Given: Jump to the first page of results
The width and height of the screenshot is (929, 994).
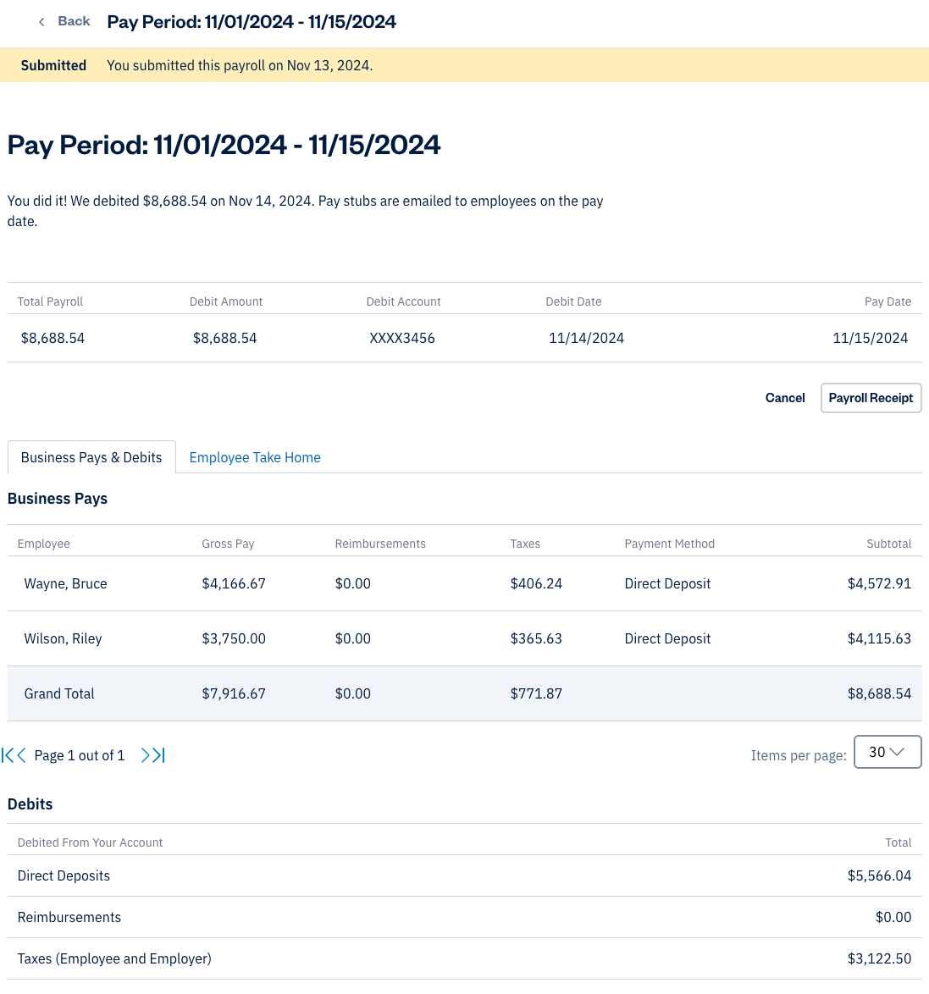Looking at the screenshot, I should point(8,755).
